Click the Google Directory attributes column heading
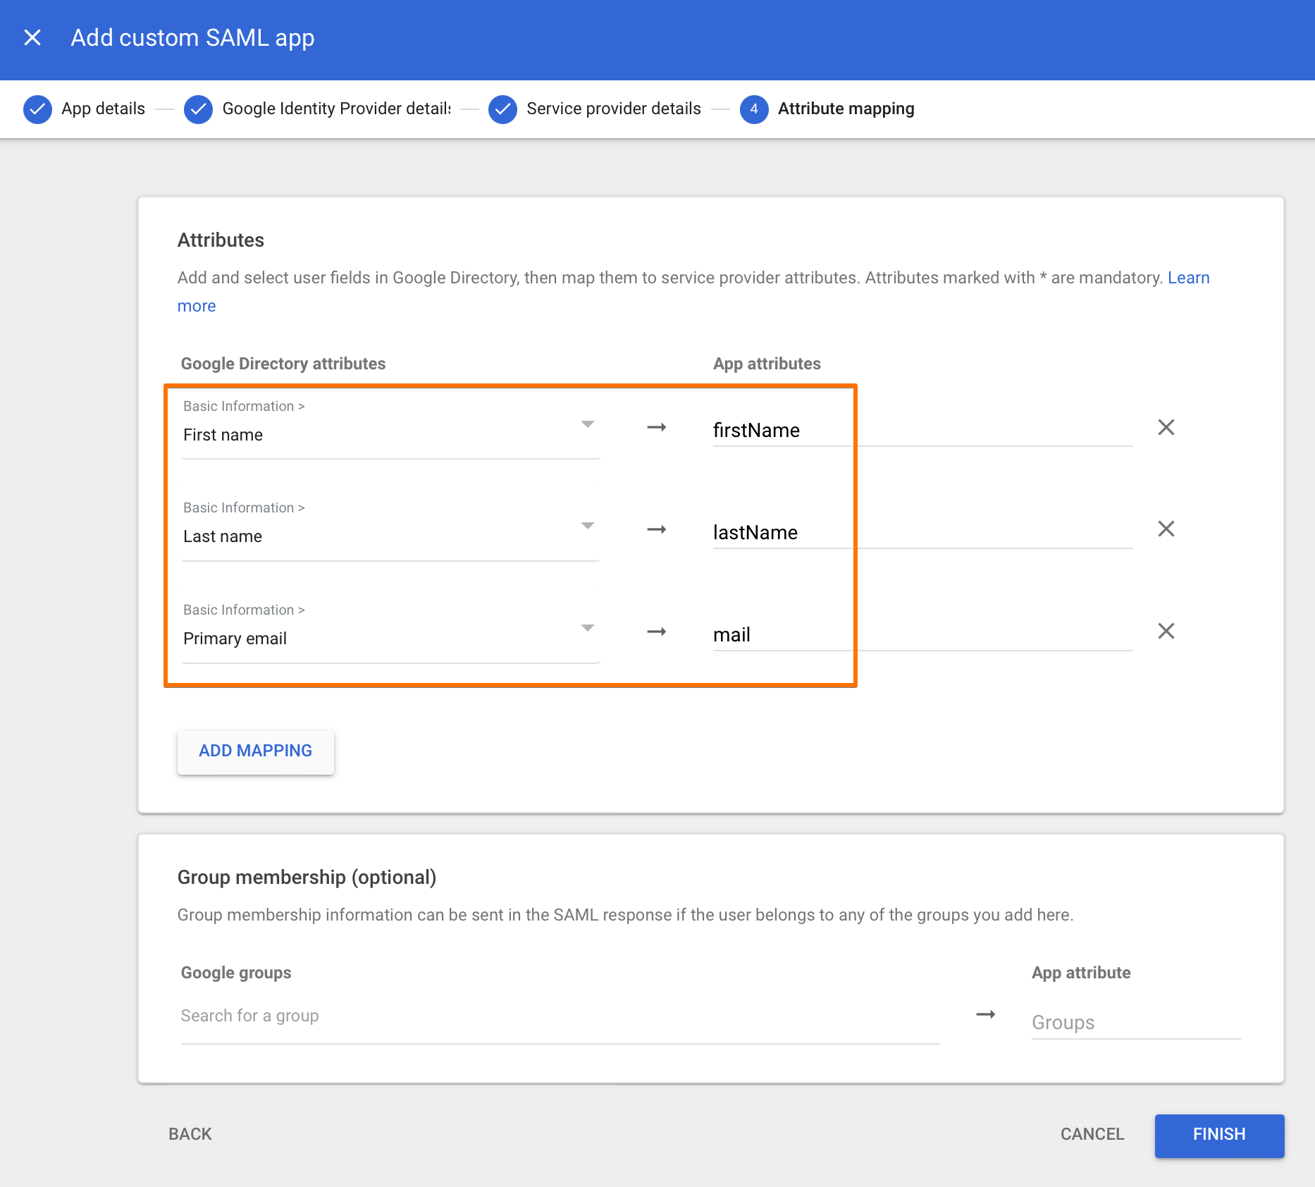Image resolution: width=1315 pixels, height=1187 pixels. [x=283, y=364]
